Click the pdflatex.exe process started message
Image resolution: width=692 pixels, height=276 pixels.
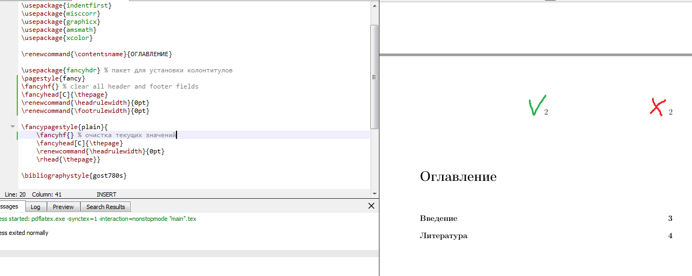click(98, 219)
